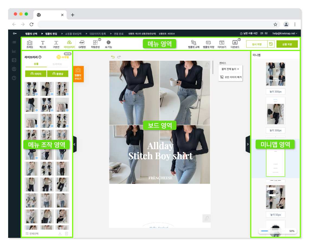Click the 상품 저장 button

click(287, 44)
